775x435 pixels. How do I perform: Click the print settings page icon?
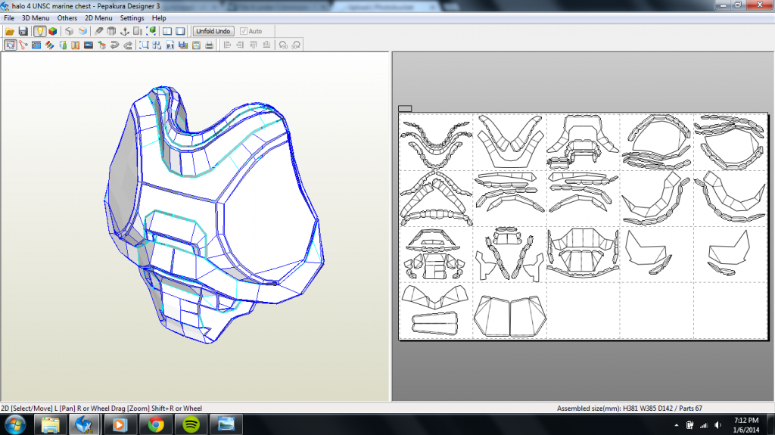196,45
